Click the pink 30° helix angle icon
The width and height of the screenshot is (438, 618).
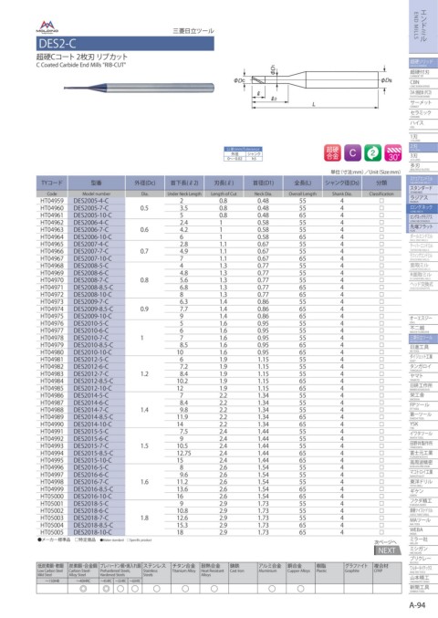[x=392, y=152]
